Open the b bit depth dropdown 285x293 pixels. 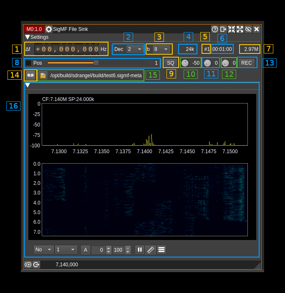click(161, 49)
